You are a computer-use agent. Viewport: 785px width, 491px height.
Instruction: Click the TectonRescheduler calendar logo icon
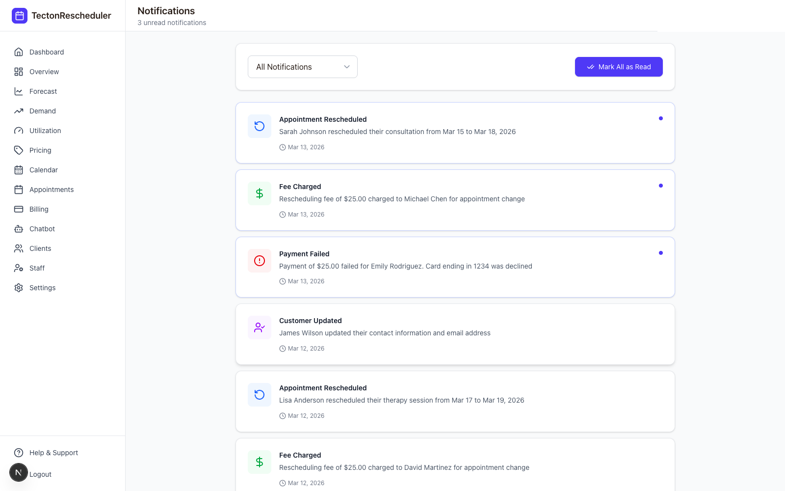(20, 16)
